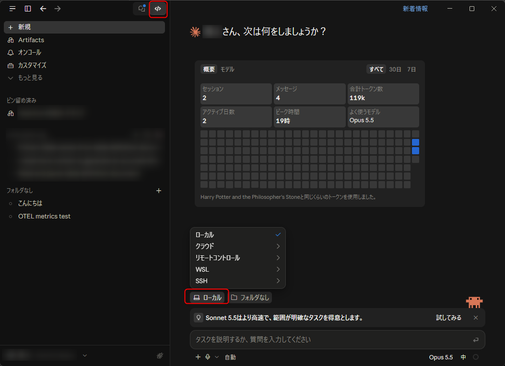
Task: Click the lightbulb tip icon
Action: pos(199,318)
